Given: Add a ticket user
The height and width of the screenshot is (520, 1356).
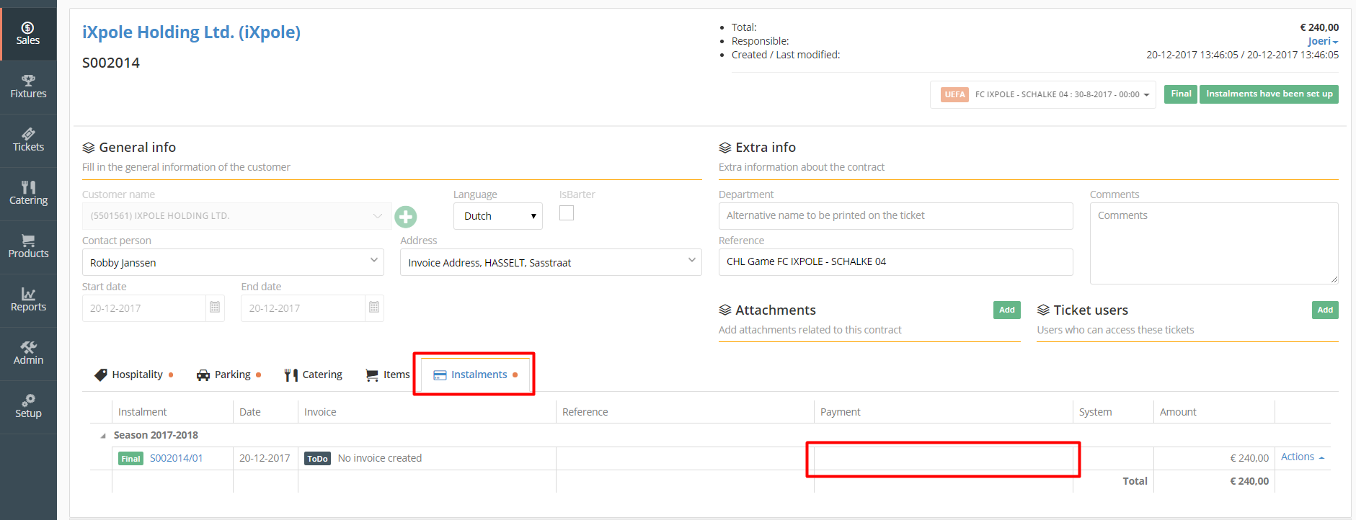Looking at the screenshot, I should 1325,310.
